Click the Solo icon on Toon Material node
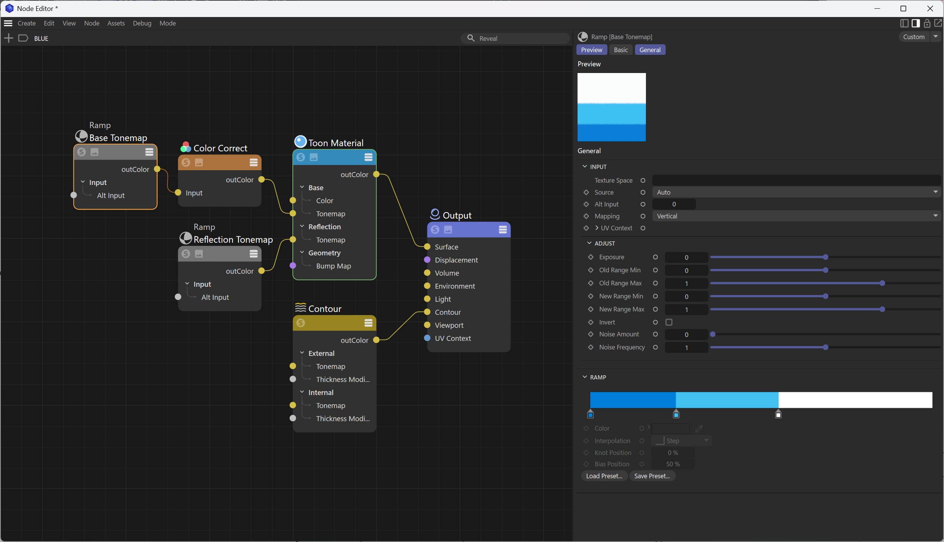Image resolution: width=944 pixels, height=542 pixels. click(x=301, y=157)
